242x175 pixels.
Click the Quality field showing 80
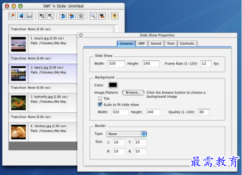tap(204, 112)
